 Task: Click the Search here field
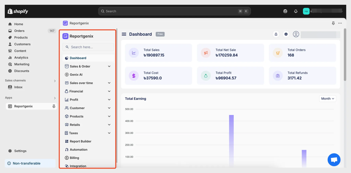click(88, 47)
